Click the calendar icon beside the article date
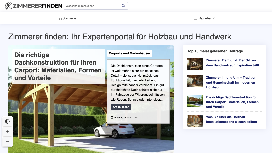272x153 pixels. point(112,117)
